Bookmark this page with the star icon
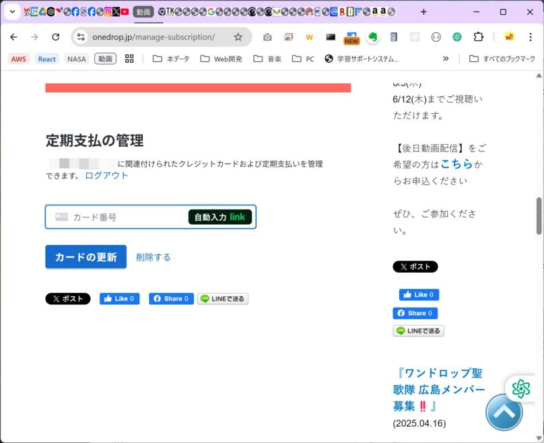 pyautogui.click(x=238, y=37)
